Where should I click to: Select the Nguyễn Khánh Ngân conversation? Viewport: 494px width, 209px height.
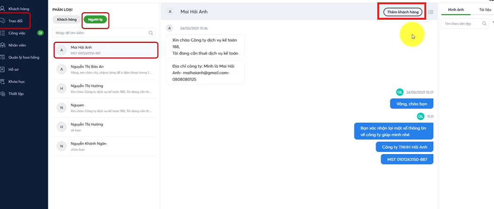105,146
